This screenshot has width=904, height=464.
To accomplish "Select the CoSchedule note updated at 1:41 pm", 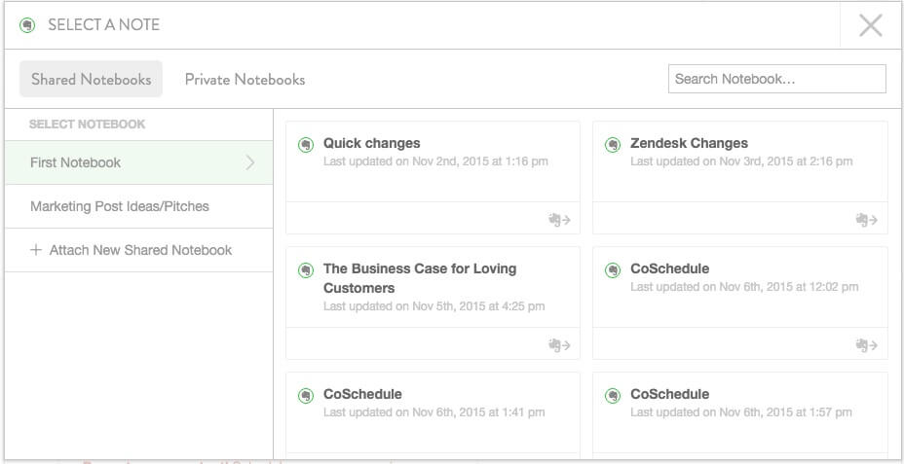I will pos(433,415).
